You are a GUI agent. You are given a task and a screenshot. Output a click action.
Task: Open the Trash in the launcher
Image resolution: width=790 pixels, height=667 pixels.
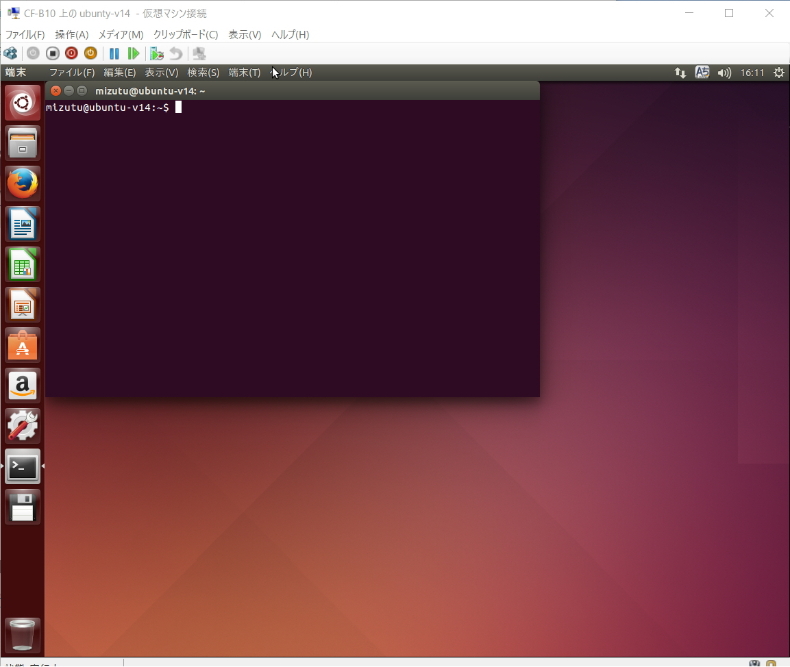(x=23, y=635)
